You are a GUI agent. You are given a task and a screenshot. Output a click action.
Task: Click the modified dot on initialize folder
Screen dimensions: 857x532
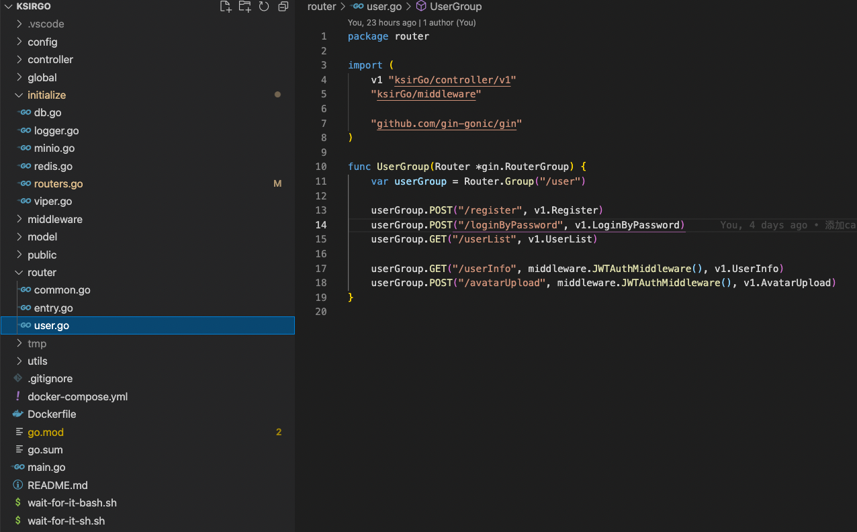click(277, 95)
